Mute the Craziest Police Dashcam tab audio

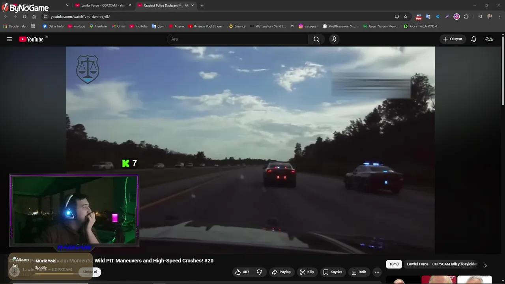click(x=186, y=6)
